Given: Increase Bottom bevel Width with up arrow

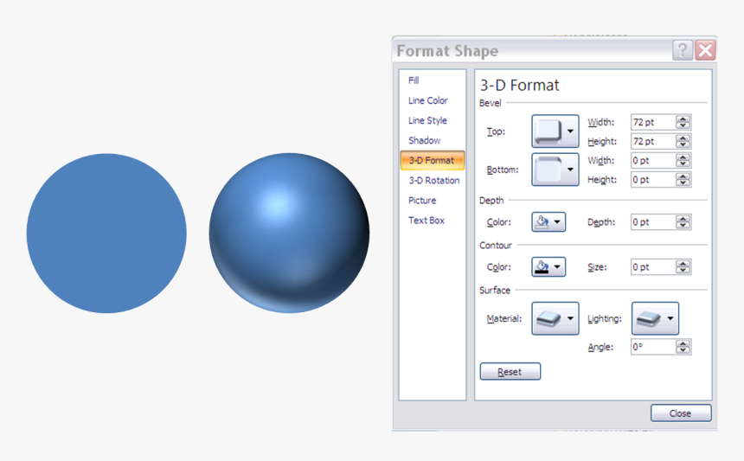Looking at the screenshot, I should click(x=683, y=157).
